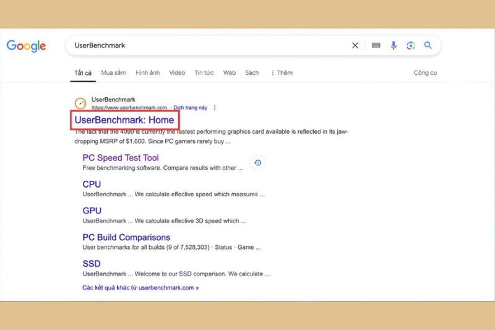Click the https://www.userbenchmark.com URL text
Screen dimensions: 495x330
(x=129, y=108)
